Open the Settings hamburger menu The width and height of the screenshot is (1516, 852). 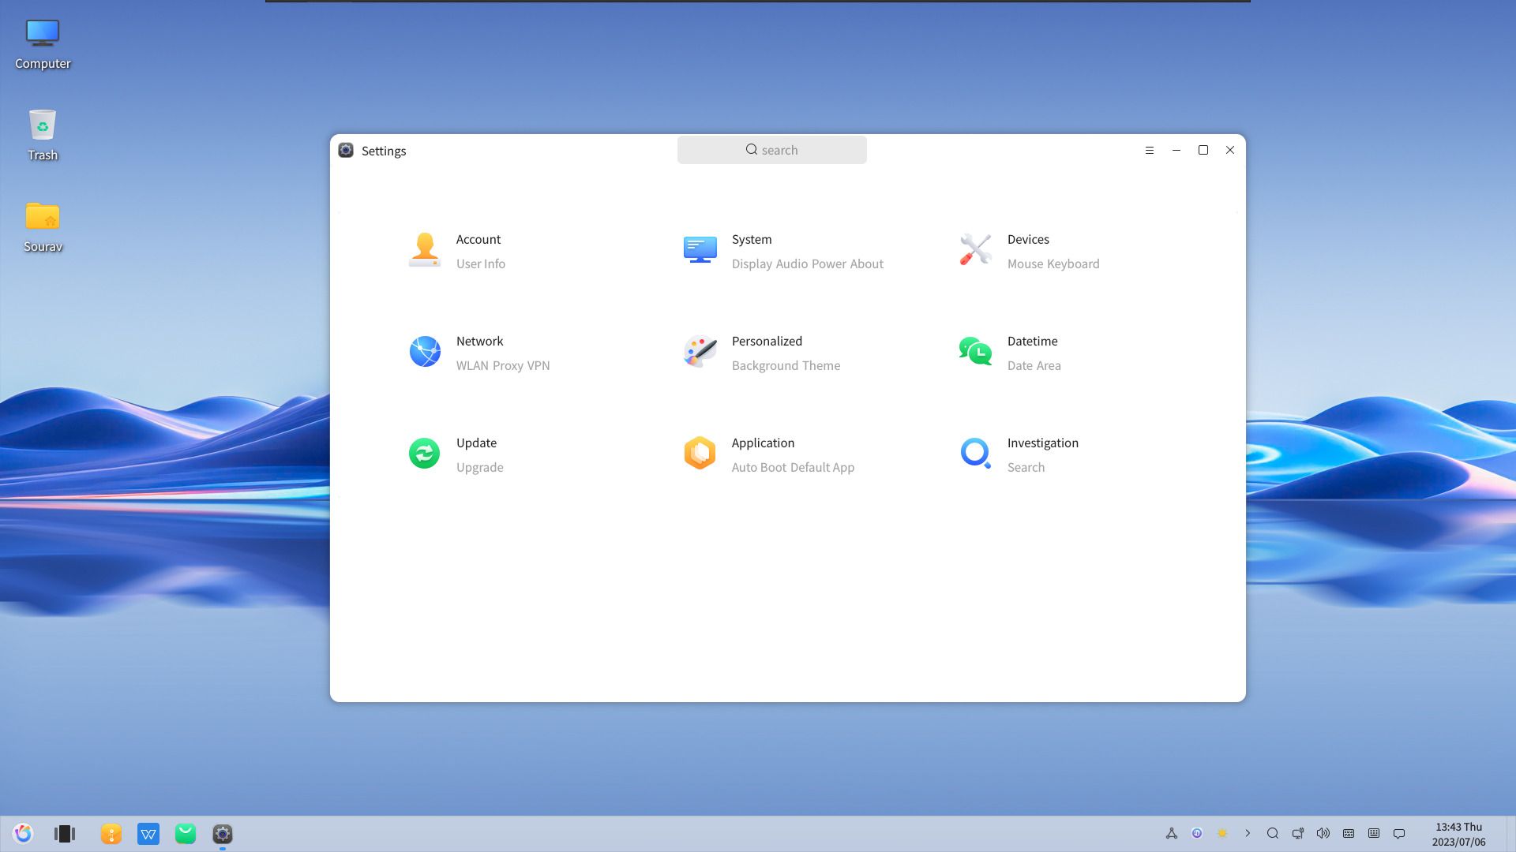coord(1149,150)
